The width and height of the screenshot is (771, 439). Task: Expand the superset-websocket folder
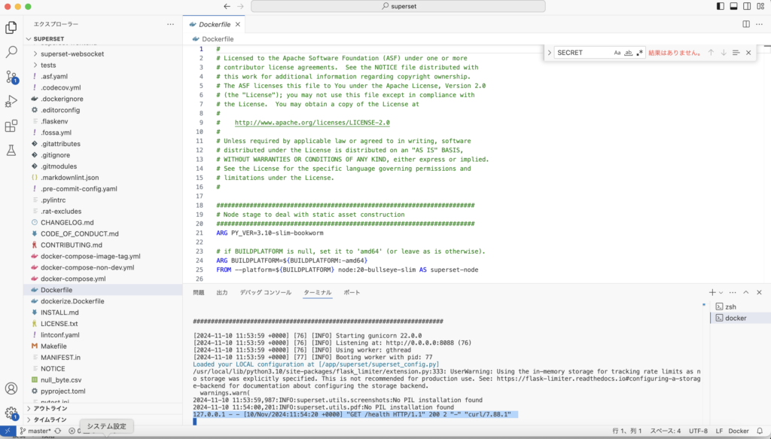[103, 54]
